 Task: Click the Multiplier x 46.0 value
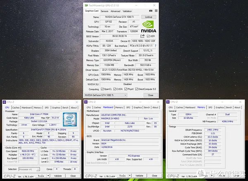point(28,155)
